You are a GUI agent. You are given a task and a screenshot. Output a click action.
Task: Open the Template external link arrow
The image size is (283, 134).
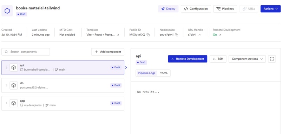pyautogui.click(x=118, y=35)
